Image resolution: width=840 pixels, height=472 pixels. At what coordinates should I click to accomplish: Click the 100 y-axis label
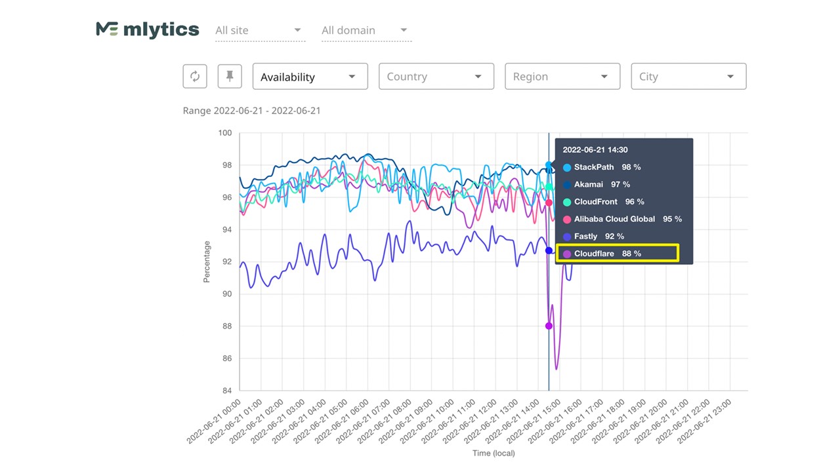(225, 133)
